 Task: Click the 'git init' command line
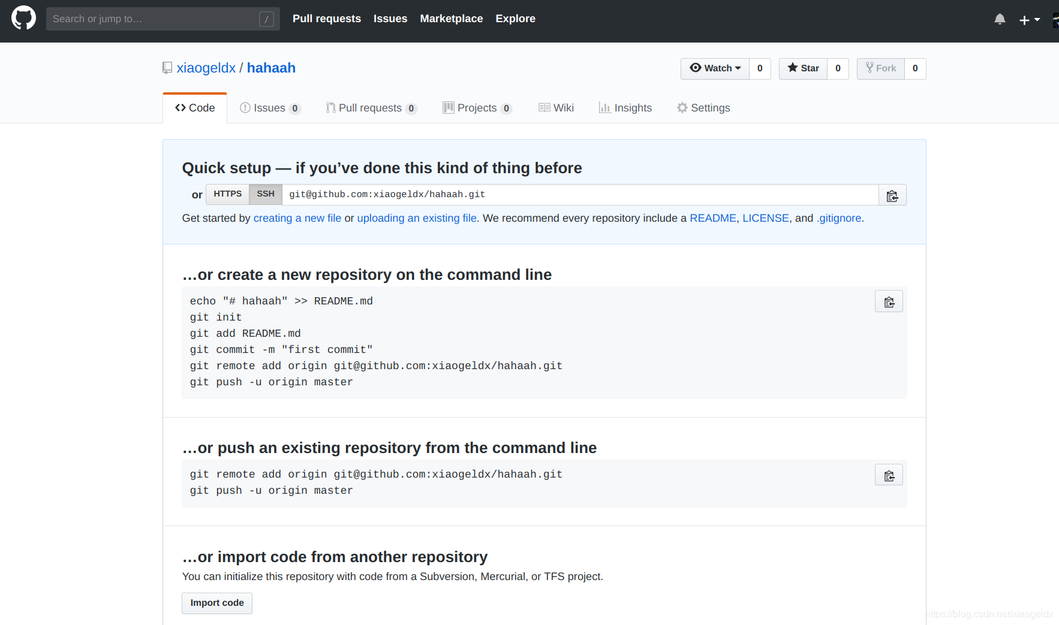tap(216, 318)
